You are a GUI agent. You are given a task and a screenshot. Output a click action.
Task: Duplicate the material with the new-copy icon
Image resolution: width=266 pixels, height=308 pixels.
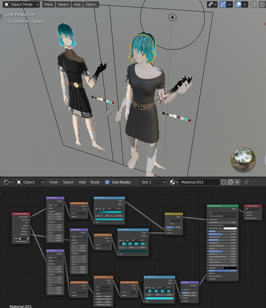(x=230, y=182)
